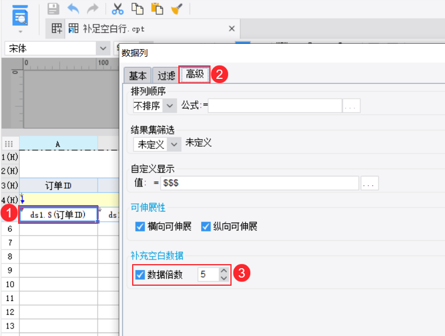Screen dimensions: 445x336
Task: Select row header 10
Action: (10, 285)
